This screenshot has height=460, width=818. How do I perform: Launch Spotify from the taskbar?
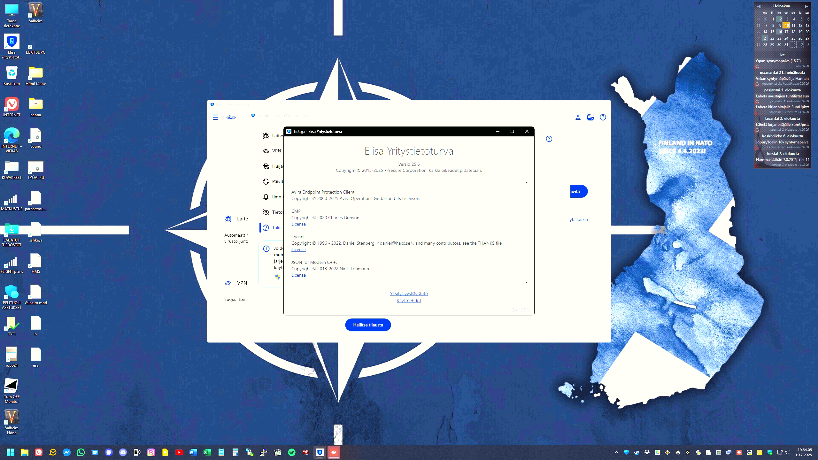(292, 452)
